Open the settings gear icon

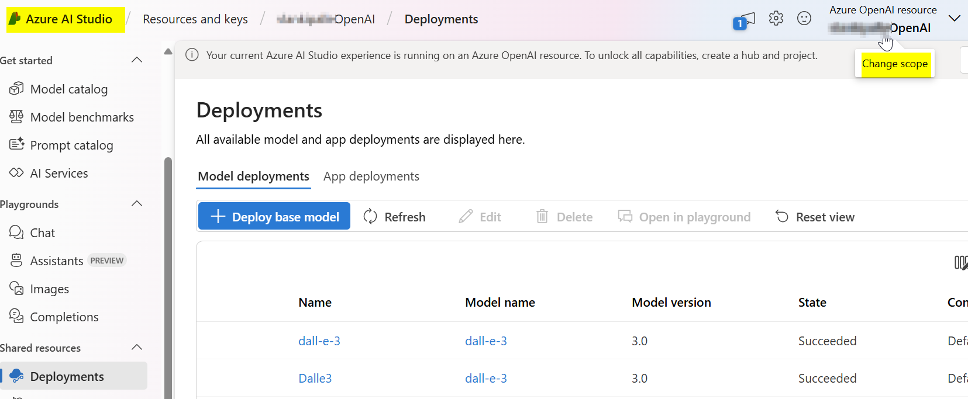[x=776, y=18]
